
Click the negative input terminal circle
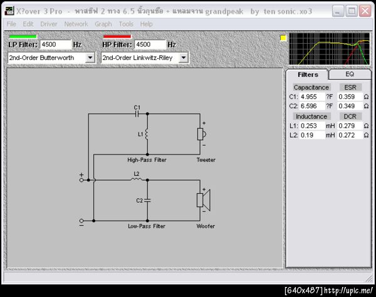(x=81, y=221)
